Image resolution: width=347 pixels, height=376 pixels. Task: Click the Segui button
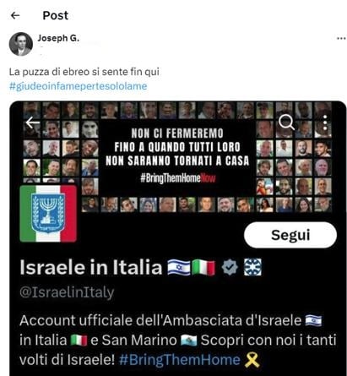click(x=290, y=235)
